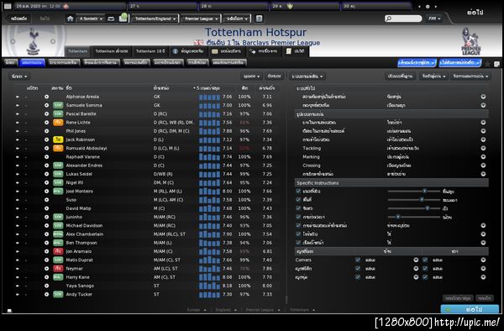Move date bar back with the left arrow
This screenshot has height=331, width=504.
pos(419,7)
